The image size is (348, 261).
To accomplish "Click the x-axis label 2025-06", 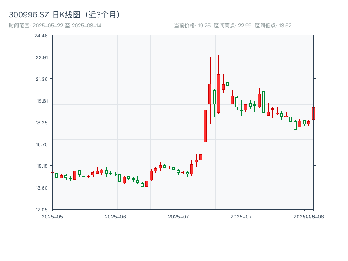I will coord(115,217).
